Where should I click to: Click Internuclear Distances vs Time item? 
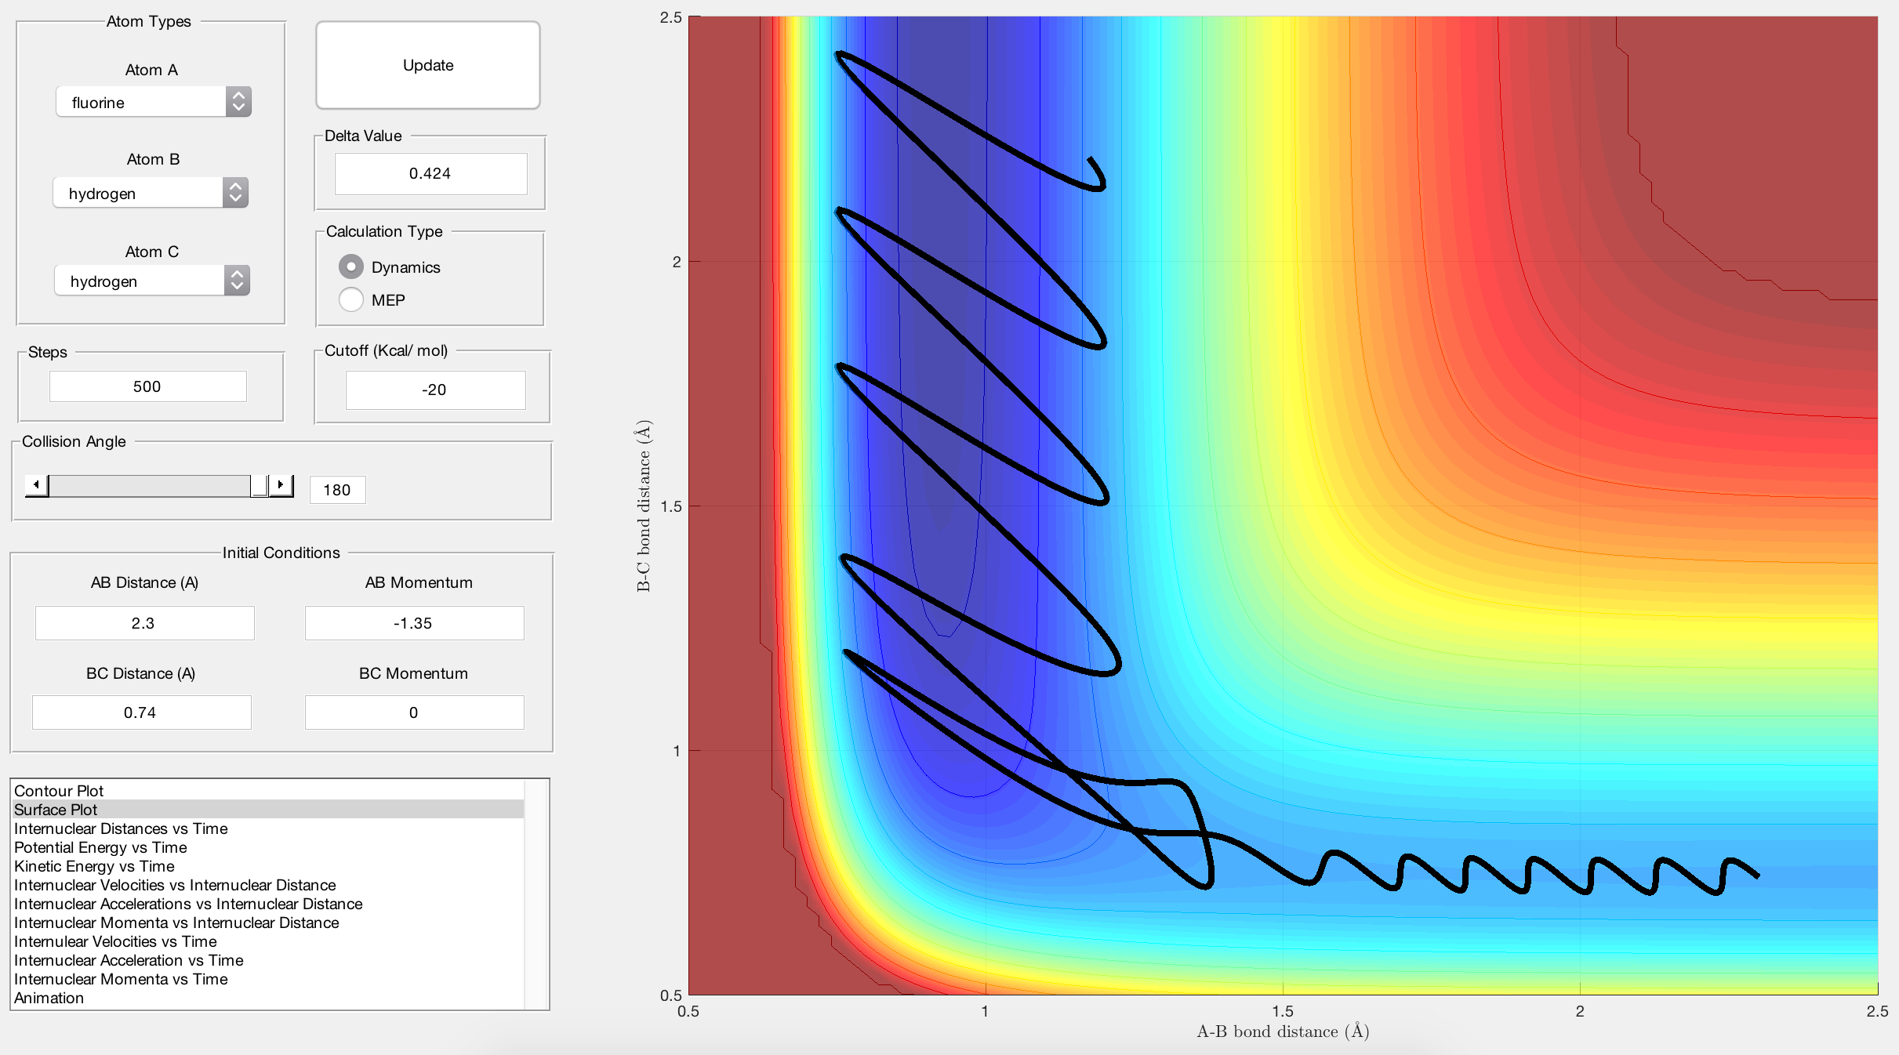tap(121, 828)
